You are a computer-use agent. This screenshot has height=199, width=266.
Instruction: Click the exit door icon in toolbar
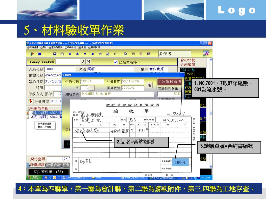coord(32,54)
